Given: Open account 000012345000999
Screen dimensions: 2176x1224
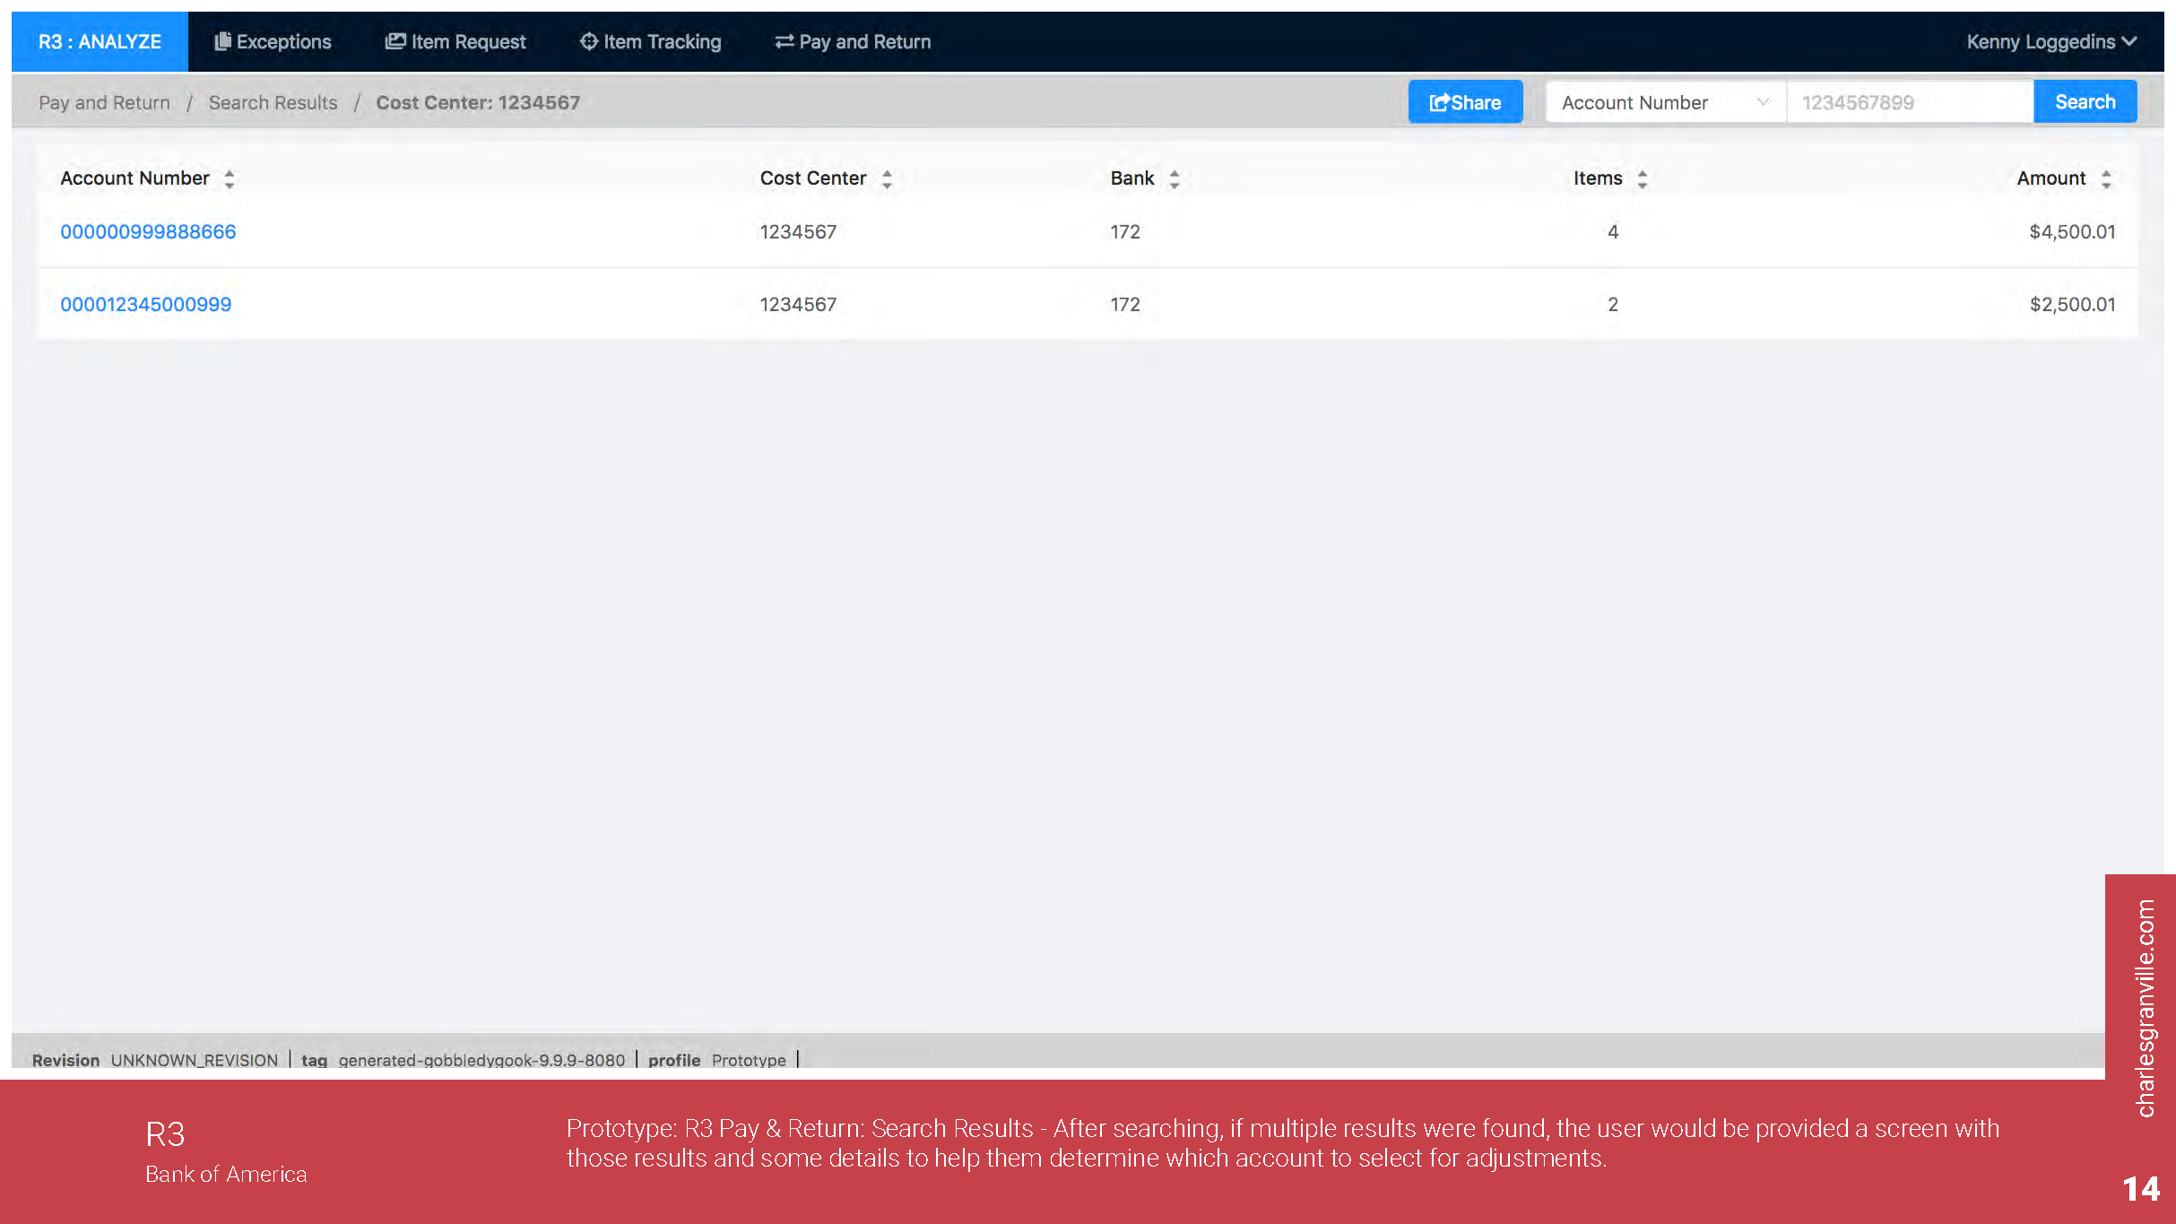Looking at the screenshot, I should pyautogui.click(x=145, y=304).
